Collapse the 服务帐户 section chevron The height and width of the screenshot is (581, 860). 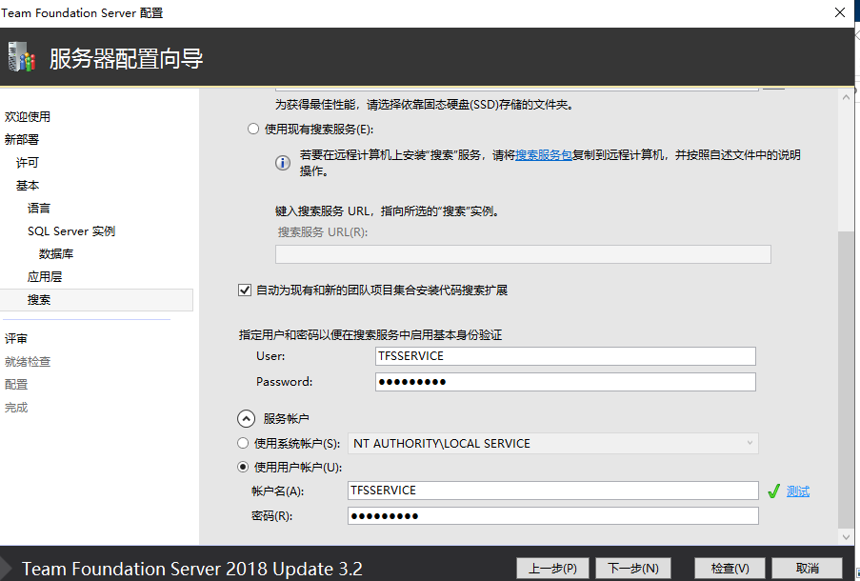[247, 418]
